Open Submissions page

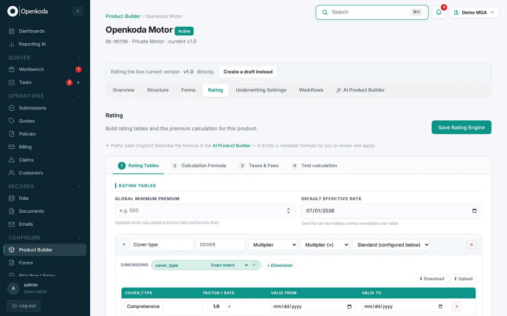pyautogui.click(x=45, y=108)
